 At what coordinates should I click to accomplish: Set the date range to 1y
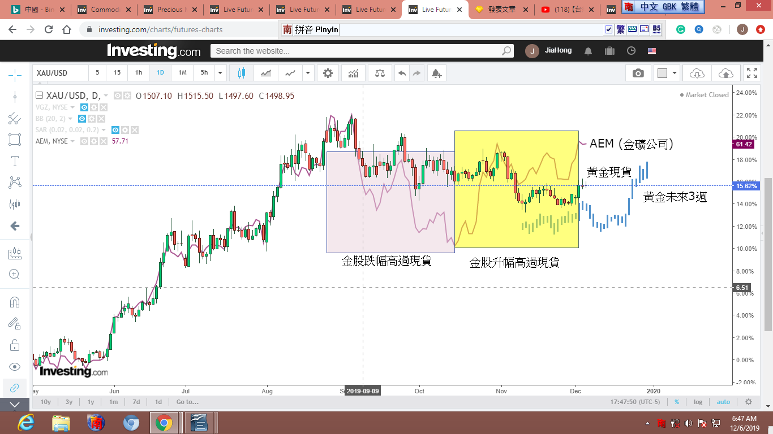[91, 402]
